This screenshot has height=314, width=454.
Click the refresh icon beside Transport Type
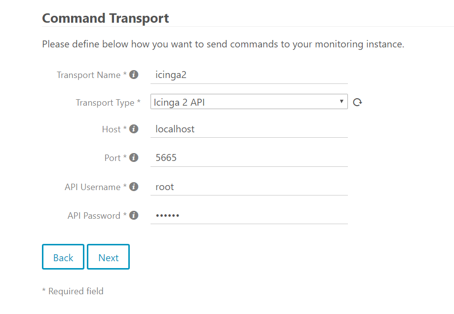coord(358,102)
